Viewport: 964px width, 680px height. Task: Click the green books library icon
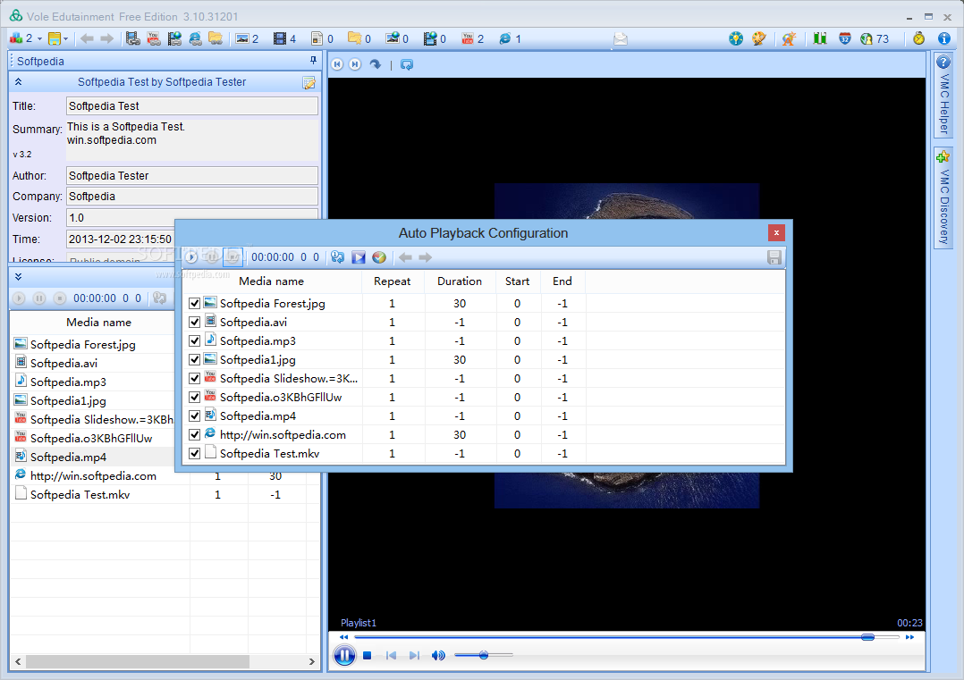[819, 38]
